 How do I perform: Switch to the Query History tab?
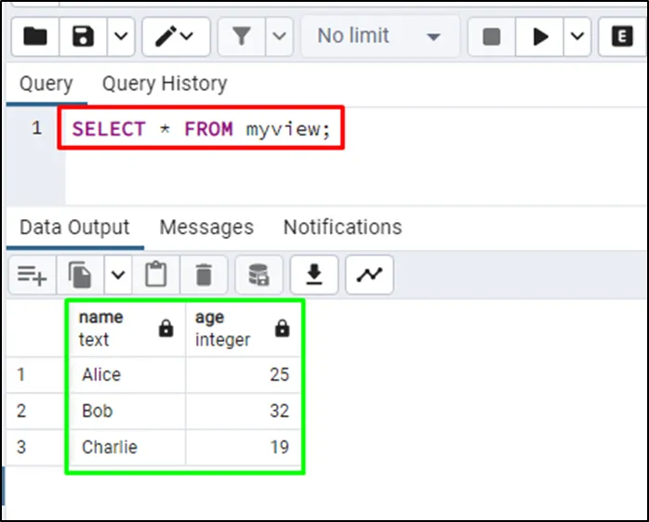pyautogui.click(x=164, y=84)
